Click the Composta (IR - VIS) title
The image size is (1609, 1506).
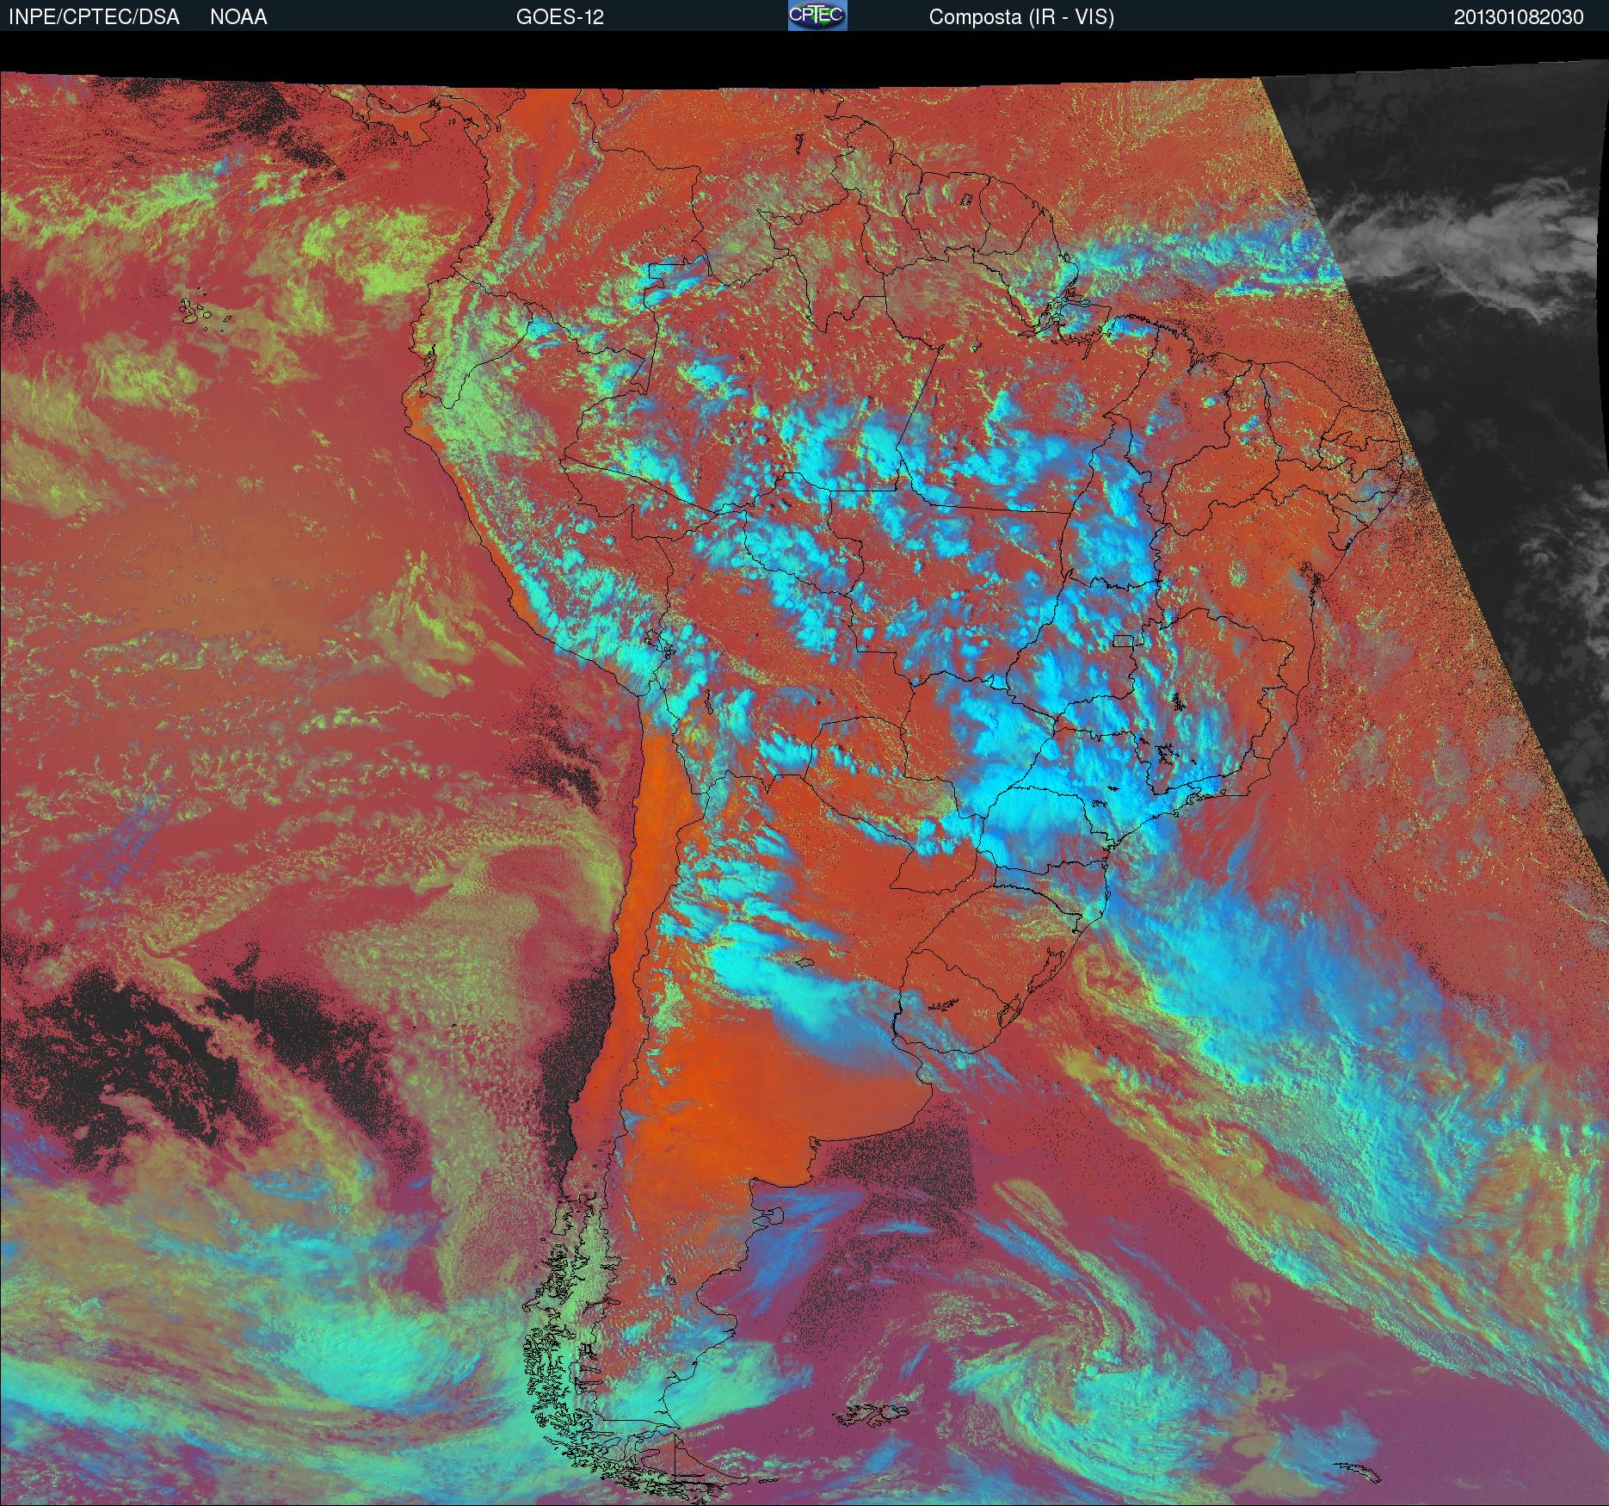pyautogui.click(x=1021, y=17)
